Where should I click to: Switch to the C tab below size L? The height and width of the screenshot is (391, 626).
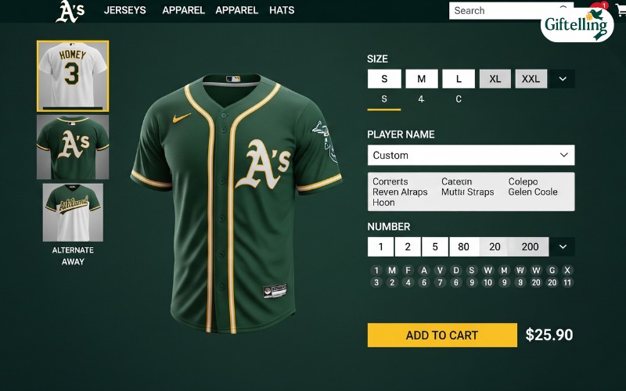(459, 99)
